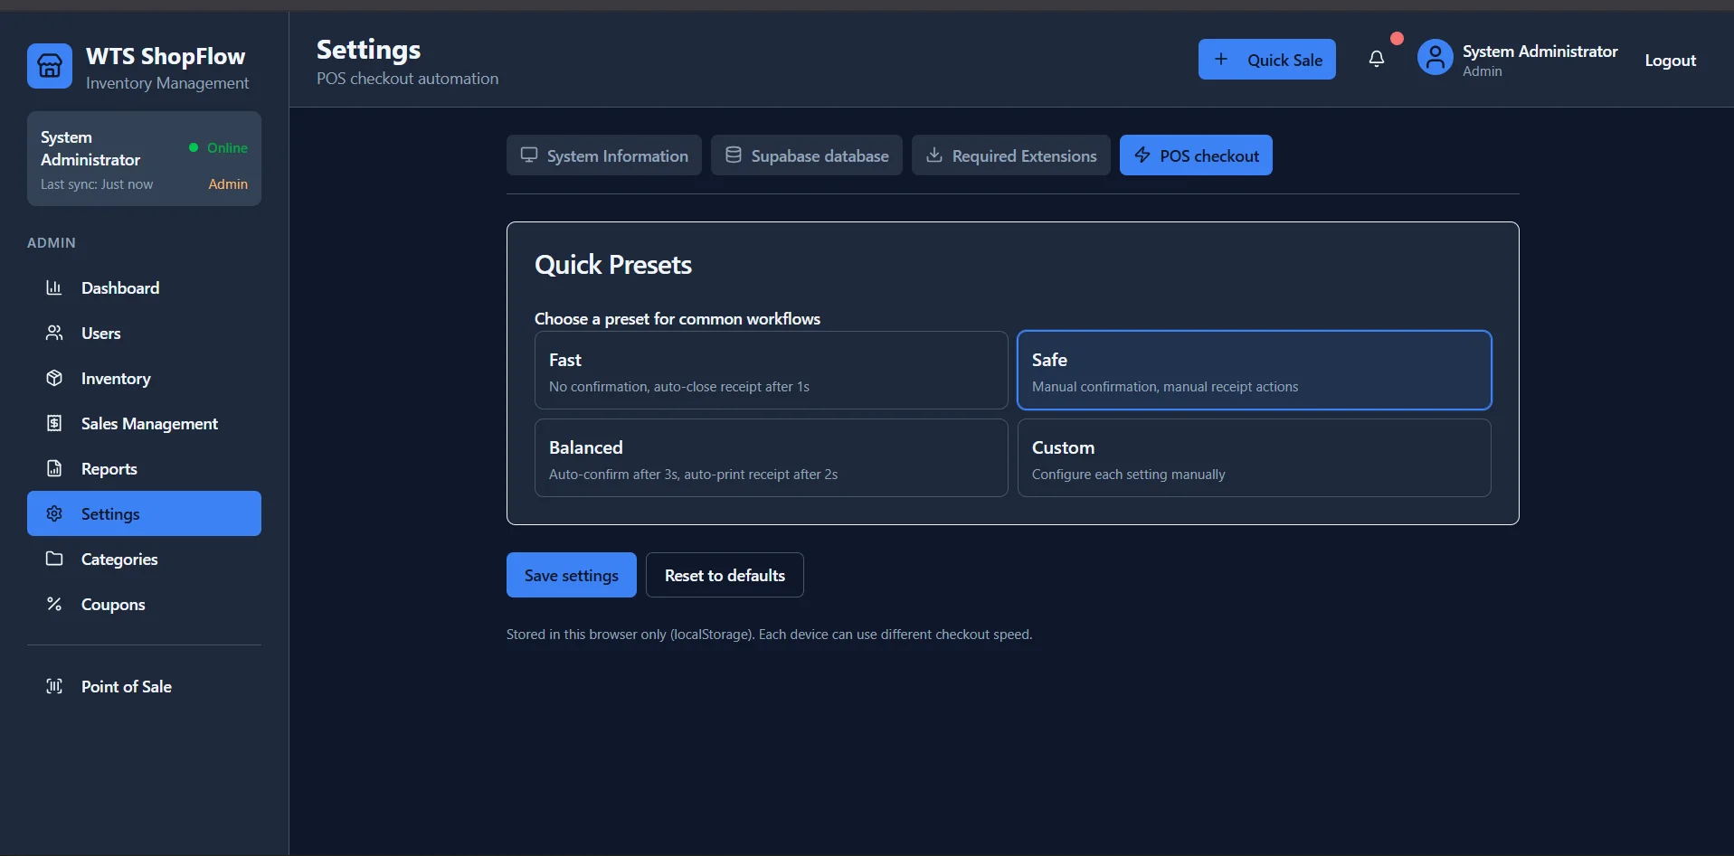Click the Coupons percent icon

click(x=54, y=604)
